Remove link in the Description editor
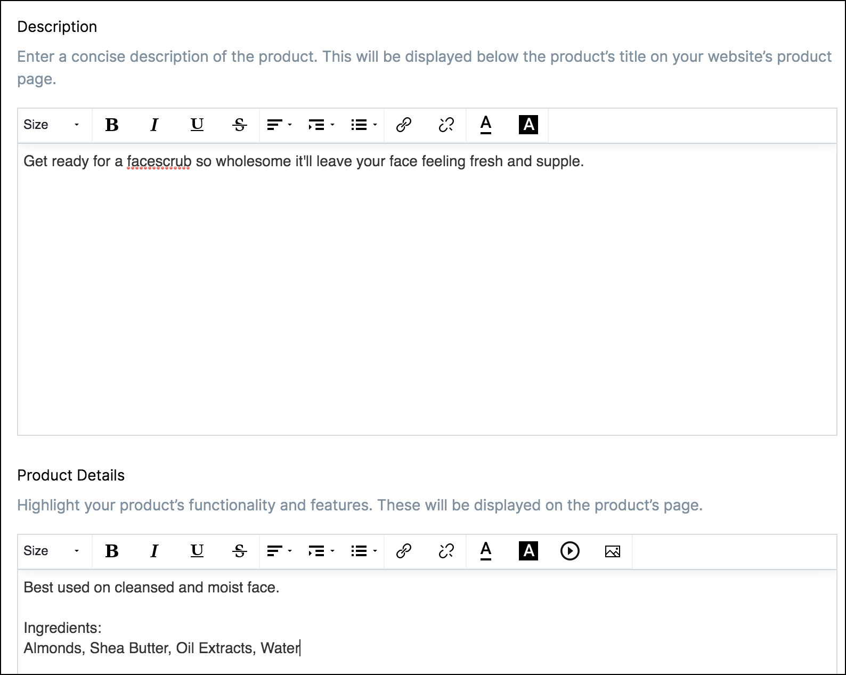This screenshot has width=846, height=675. [446, 125]
